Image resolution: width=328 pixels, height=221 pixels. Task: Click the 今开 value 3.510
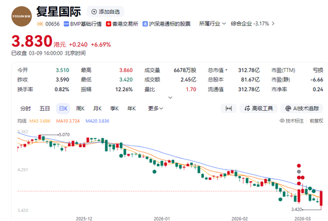pyautogui.click(x=63, y=70)
